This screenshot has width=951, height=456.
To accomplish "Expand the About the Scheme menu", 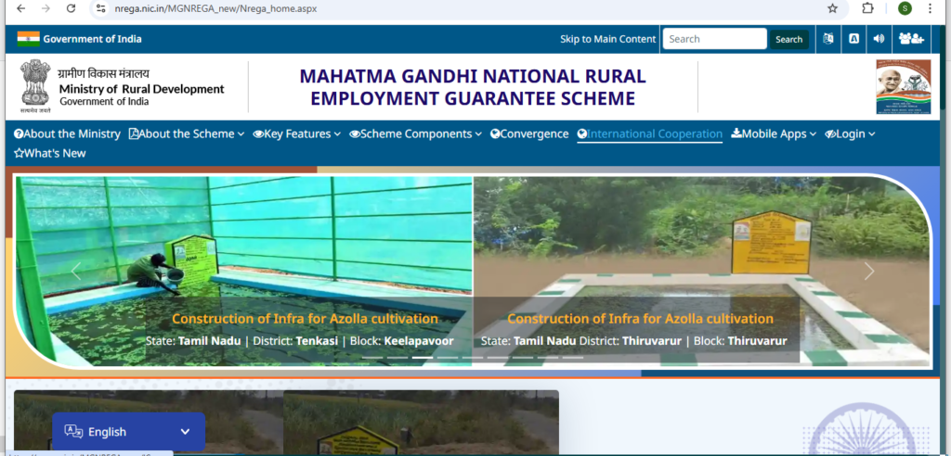I will click(x=187, y=133).
